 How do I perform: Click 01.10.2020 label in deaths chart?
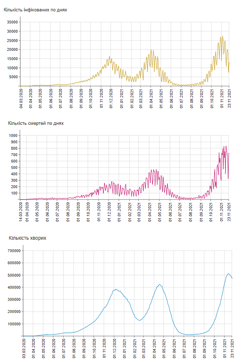89,212
